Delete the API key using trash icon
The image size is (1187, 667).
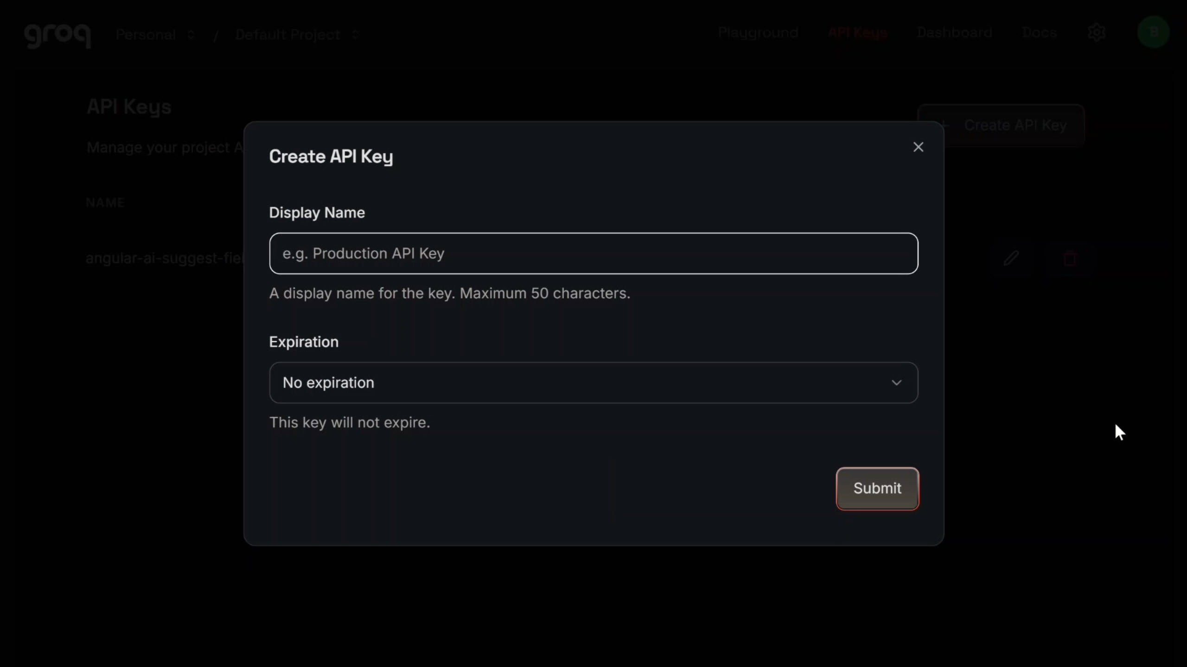point(1071,258)
